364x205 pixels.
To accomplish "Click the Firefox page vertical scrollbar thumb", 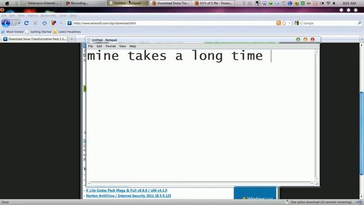I will pos(362,133).
